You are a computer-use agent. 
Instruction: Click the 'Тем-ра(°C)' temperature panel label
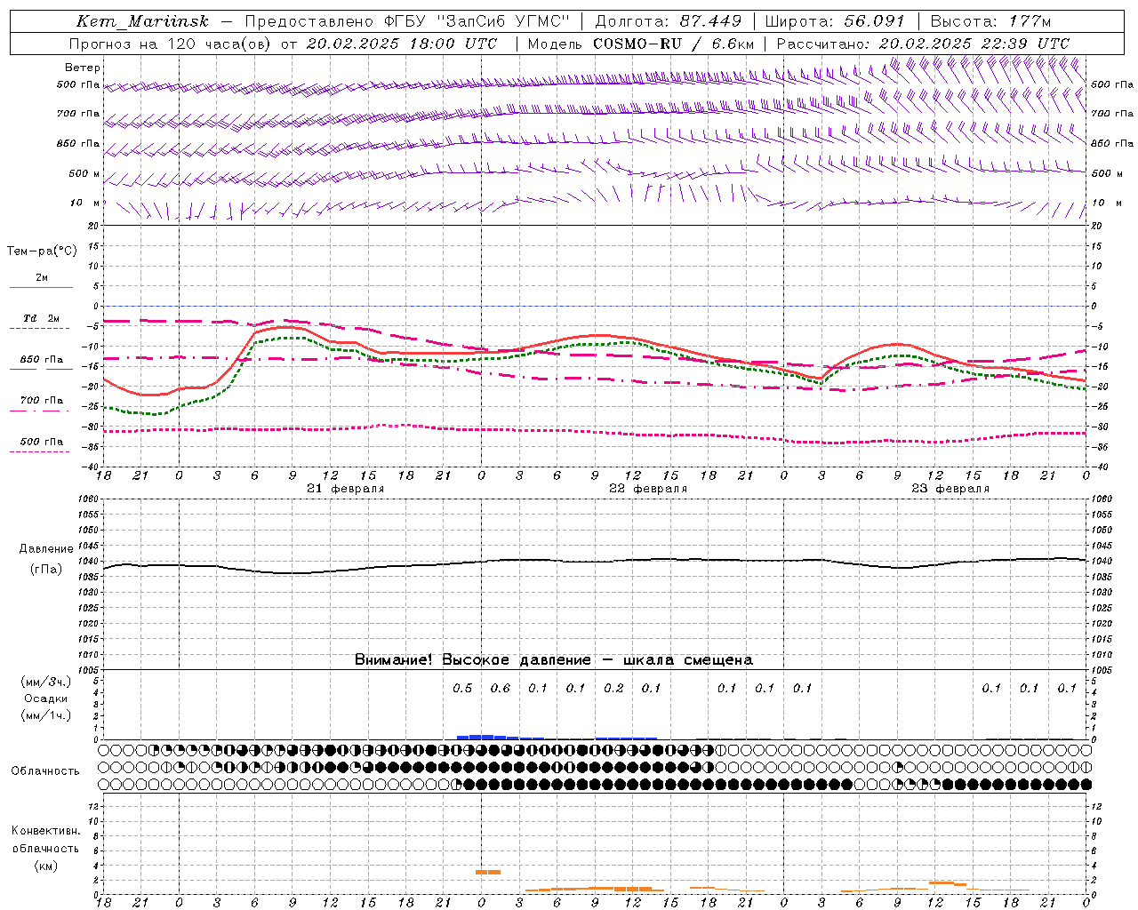point(42,251)
